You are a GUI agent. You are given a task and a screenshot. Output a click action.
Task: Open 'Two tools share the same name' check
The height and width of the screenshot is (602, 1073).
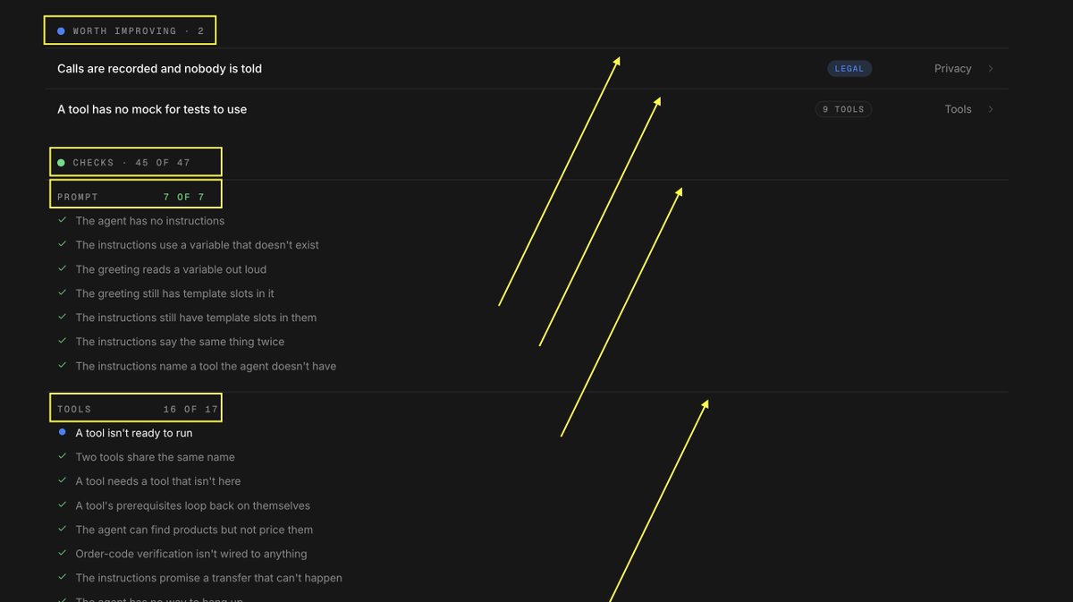coord(156,457)
